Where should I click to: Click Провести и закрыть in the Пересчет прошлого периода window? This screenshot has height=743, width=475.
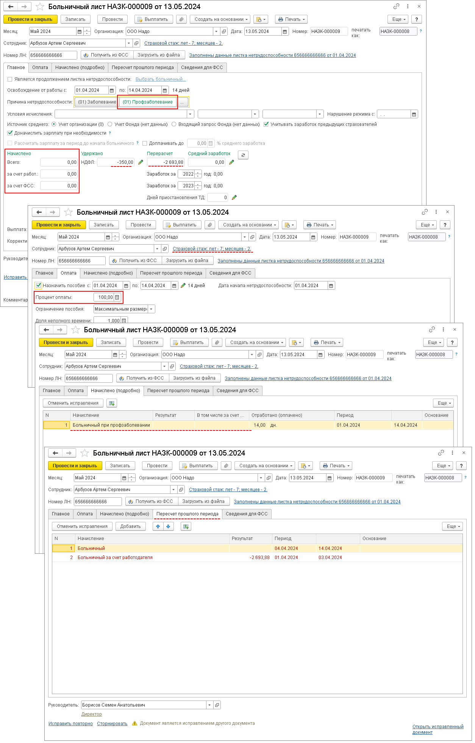click(x=75, y=466)
